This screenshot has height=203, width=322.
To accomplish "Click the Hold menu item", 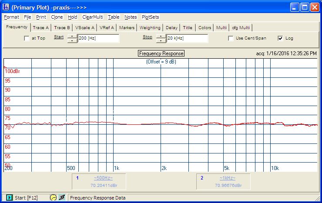I will click(x=73, y=17).
